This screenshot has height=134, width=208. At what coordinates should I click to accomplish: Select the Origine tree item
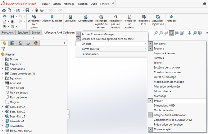click(x=14, y=102)
